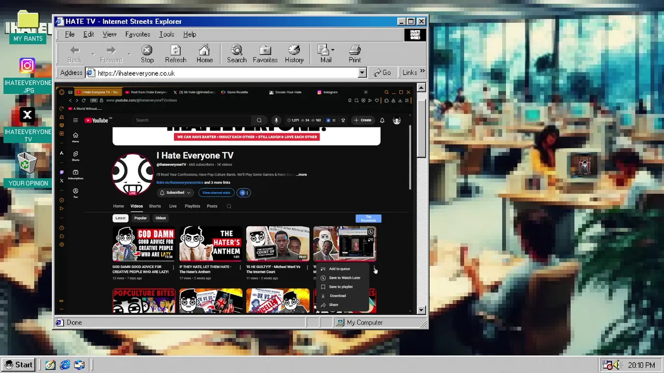Click the Back toolbar button
Screen dimensions: 664x373
[74, 54]
